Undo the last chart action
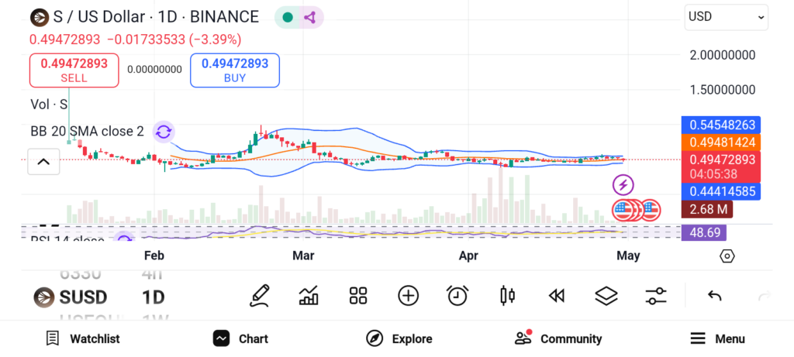 pos(715,295)
